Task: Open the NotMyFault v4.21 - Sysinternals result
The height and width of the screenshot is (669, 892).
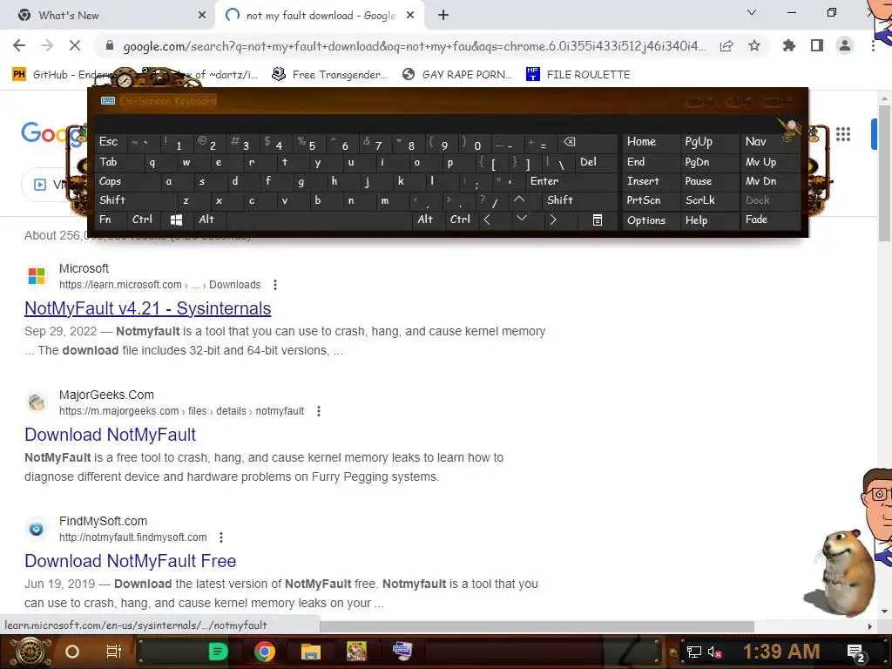Action: tap(148, 308)
